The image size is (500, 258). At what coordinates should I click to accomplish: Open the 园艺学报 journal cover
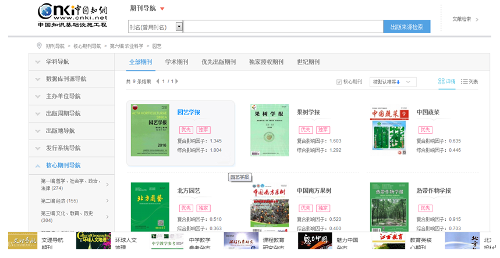click(150, 130)
